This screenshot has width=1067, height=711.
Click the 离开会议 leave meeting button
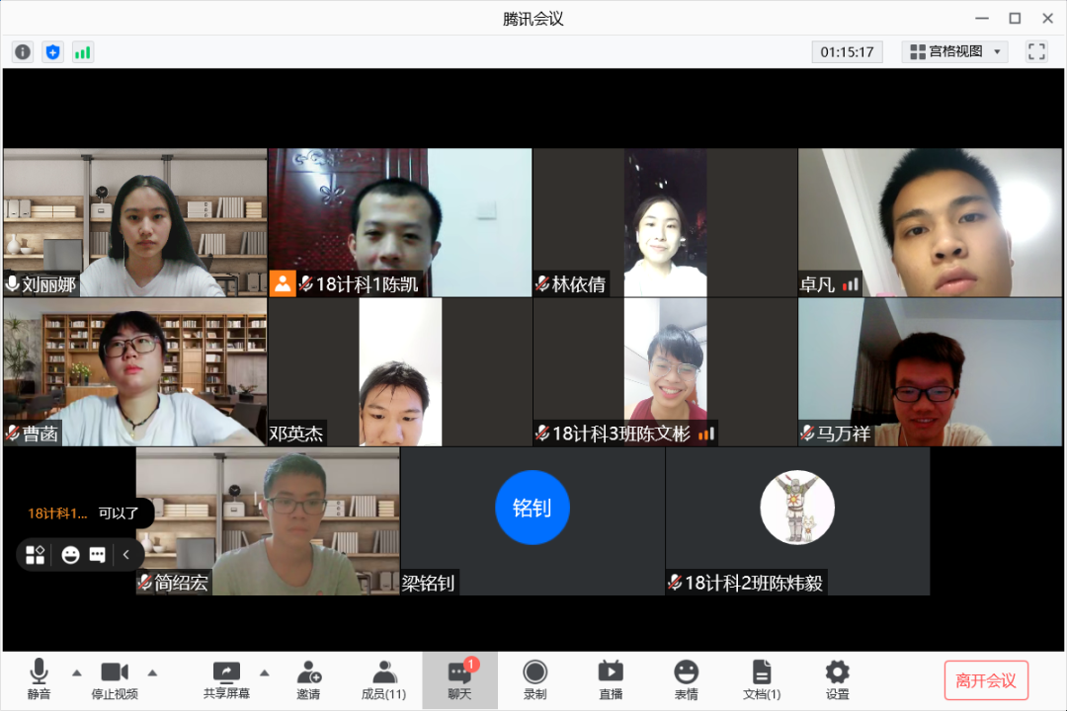tap(986, 680)
